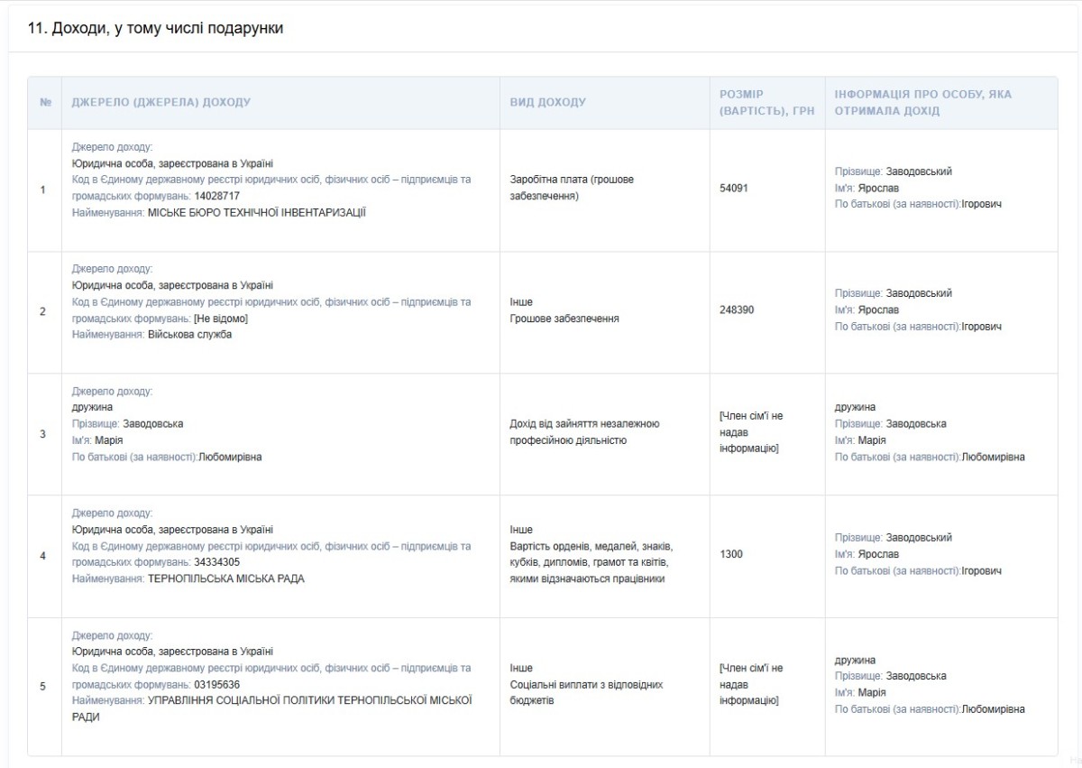Select registry code 03195636

217,684
